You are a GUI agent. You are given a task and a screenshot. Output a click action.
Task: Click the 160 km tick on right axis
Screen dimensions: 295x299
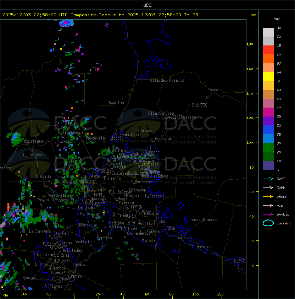(250, 69)
